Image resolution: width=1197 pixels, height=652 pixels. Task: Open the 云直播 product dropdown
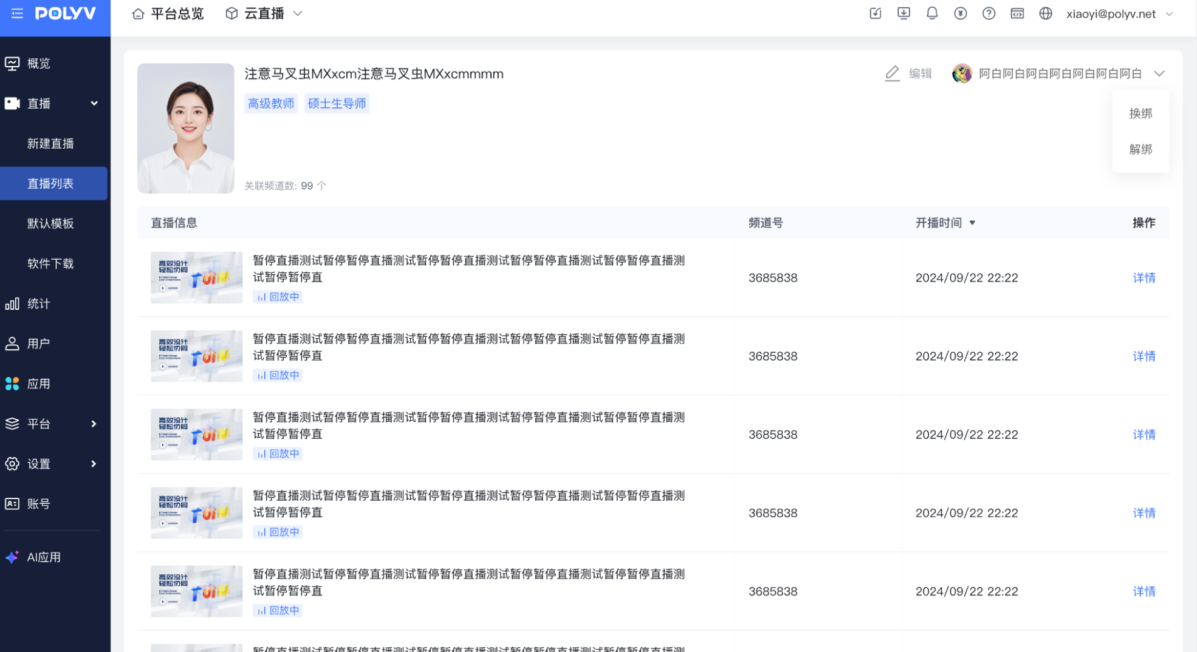[264, 13]
